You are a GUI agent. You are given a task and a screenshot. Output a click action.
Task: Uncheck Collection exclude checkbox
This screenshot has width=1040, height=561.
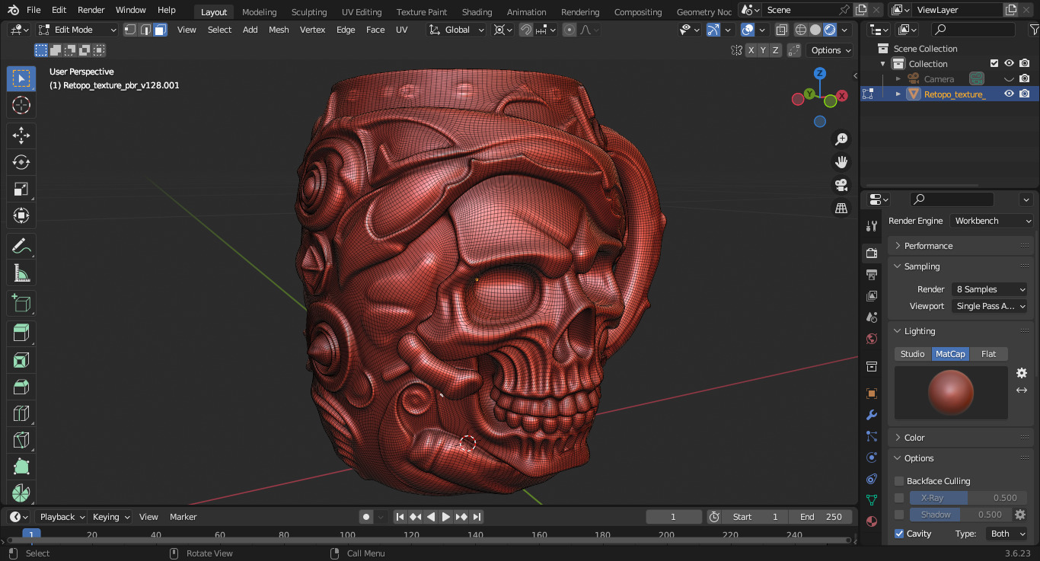click(x=994, y=63)
